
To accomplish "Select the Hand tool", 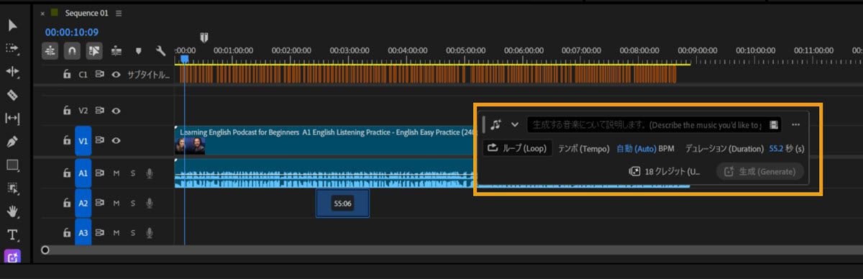I will click(13, 211).
